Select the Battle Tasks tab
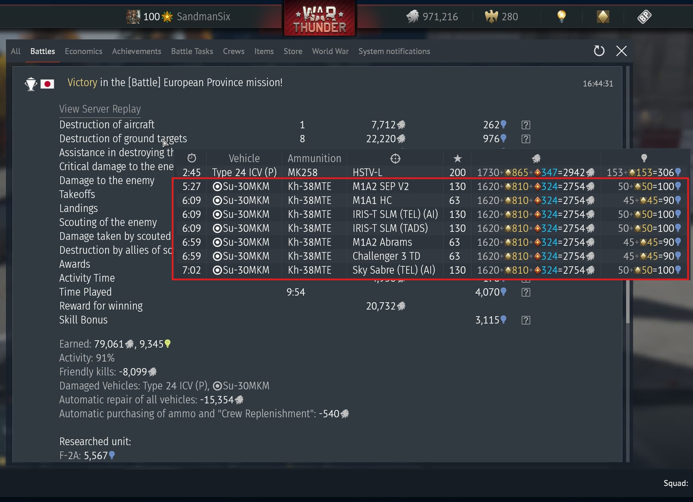Viewport: 693px width, 502px height. [x=192, y=51]
